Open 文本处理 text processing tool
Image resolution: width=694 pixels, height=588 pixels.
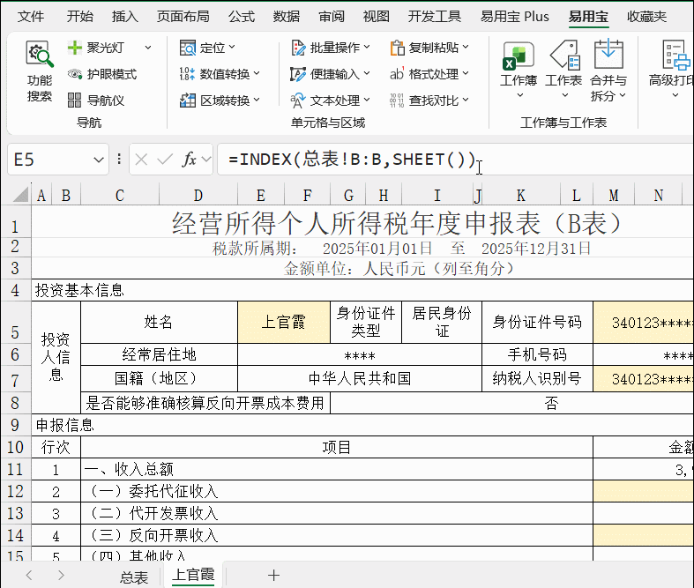330,100
